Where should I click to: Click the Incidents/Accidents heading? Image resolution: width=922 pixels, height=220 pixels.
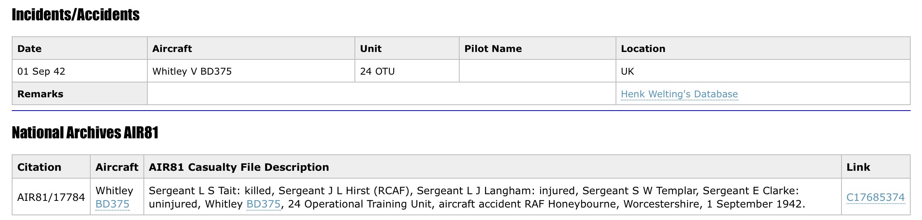tap(75, 15)
